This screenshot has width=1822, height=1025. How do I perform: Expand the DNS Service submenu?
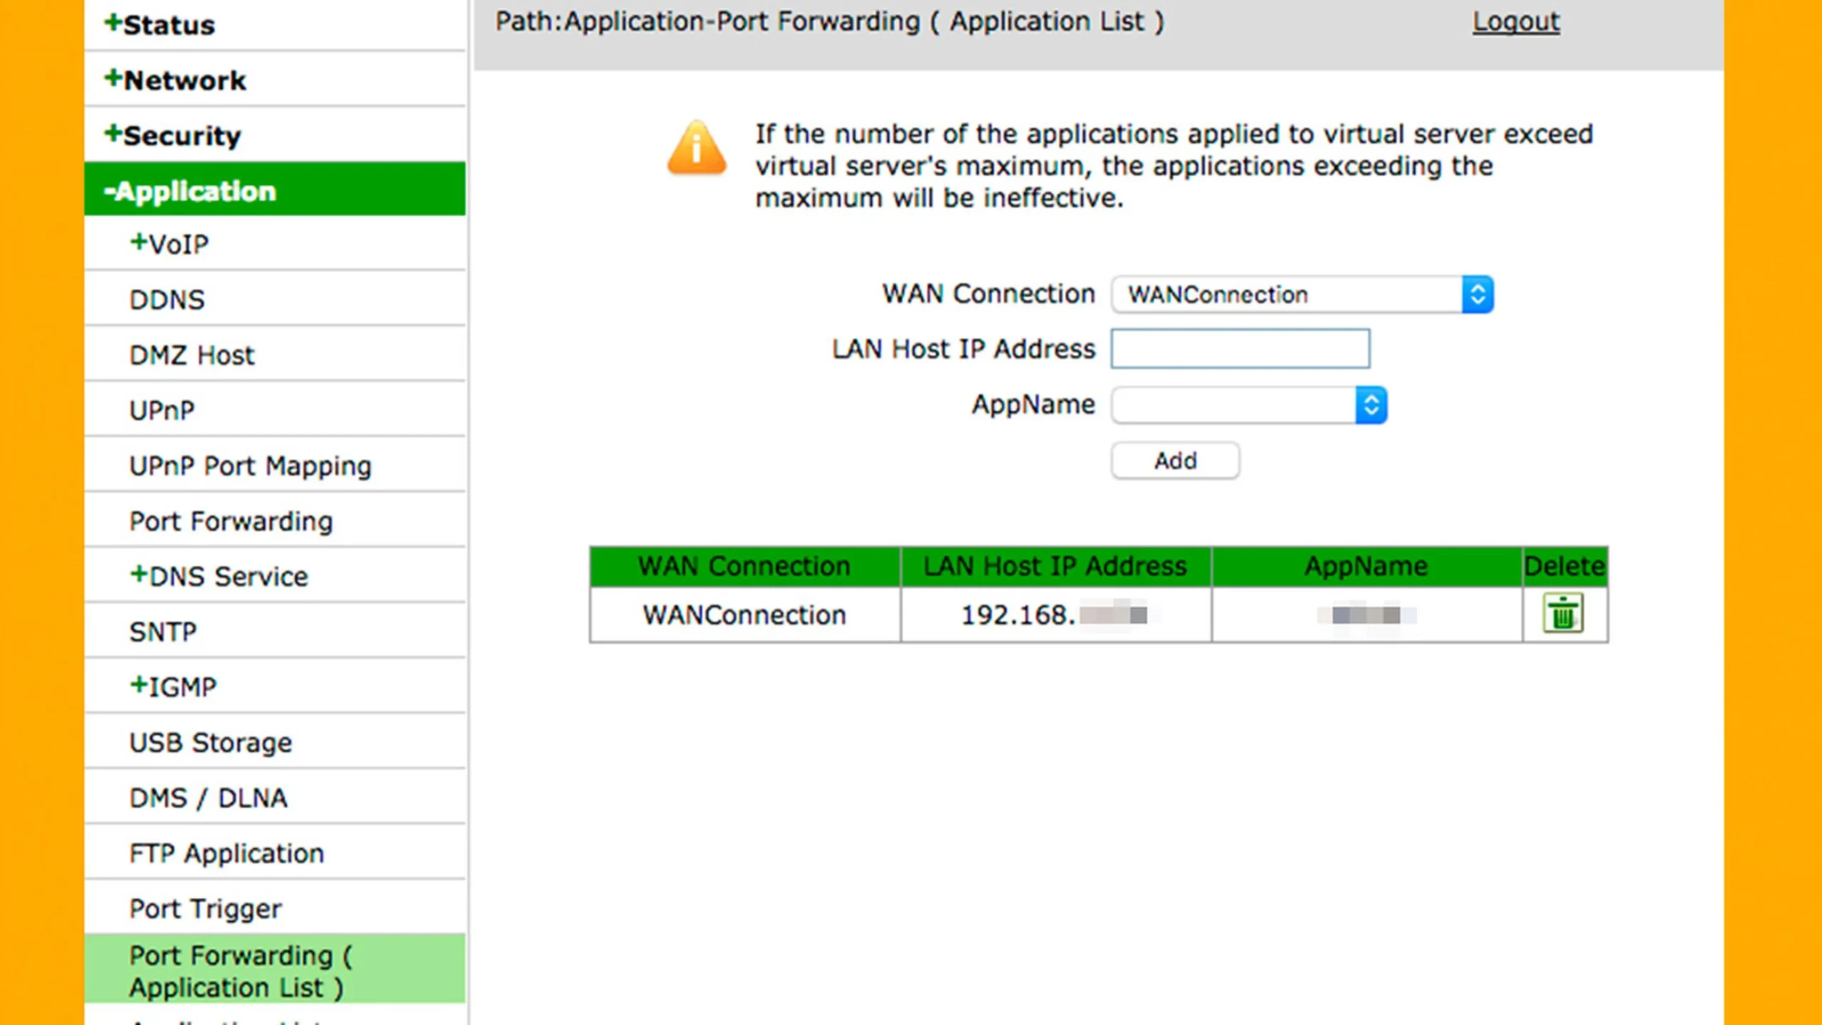click(x=219, y=576)
